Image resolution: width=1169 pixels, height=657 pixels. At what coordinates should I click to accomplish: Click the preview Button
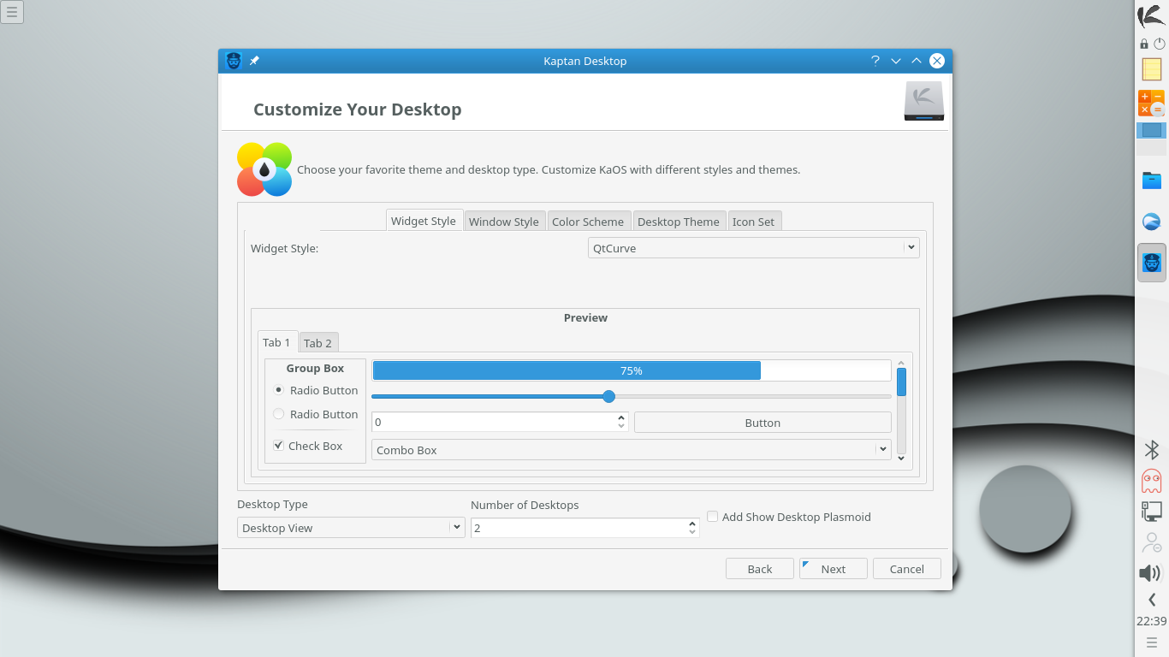coord(763,423)
